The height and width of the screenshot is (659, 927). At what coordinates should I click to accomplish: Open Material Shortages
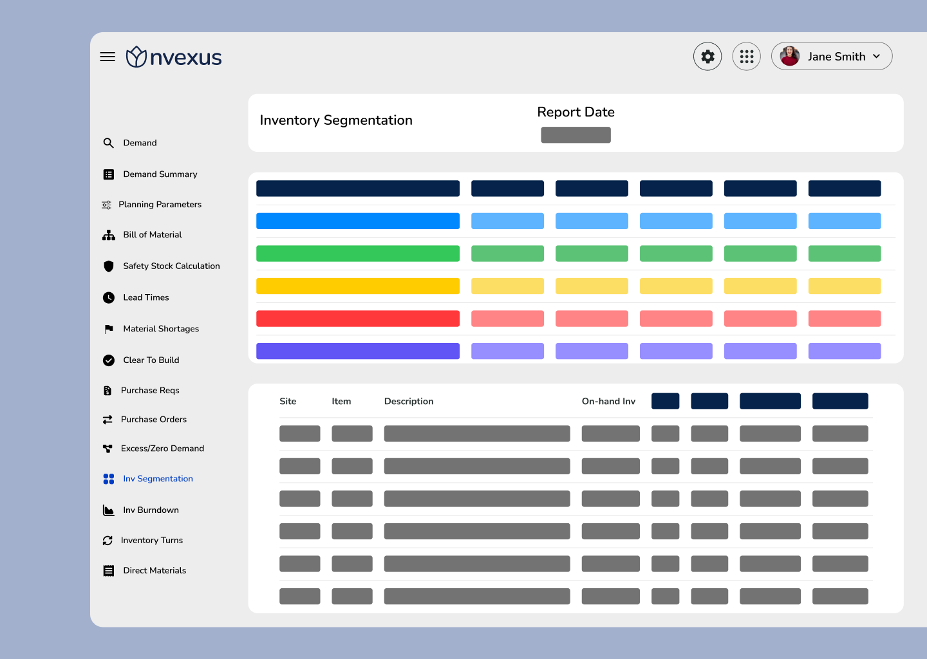[161, 329]
